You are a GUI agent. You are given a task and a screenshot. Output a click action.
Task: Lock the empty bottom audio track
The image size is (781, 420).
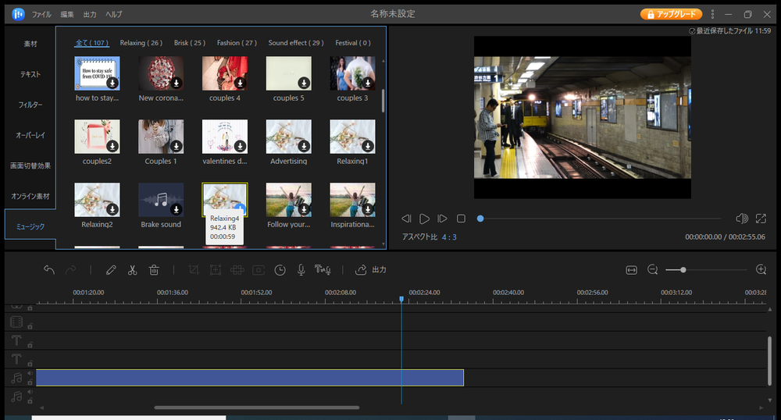[30, 400]
